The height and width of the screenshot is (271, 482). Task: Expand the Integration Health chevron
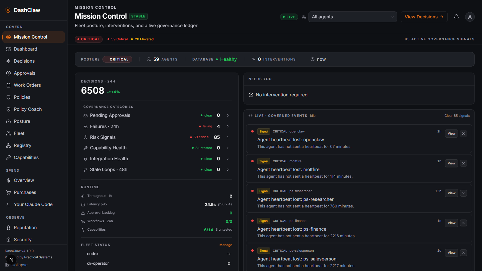click(x=228, y=159)
